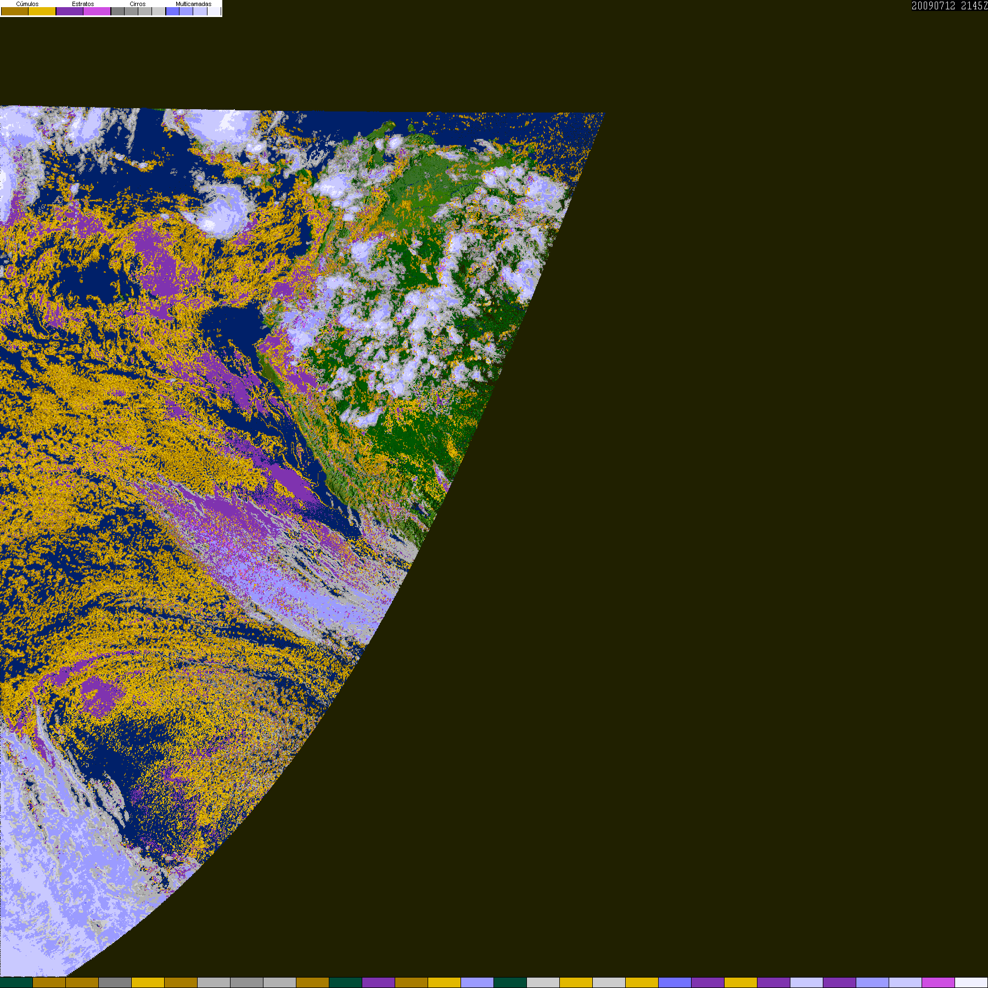Click the magenta block in the bottom color strip
The width and height of the screenshot is (988, 988).
pyautogui.click(x=939, y=983)
